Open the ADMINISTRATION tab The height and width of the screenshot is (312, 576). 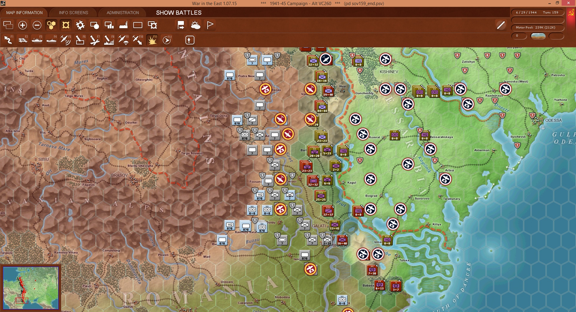[x=123, y=13]
